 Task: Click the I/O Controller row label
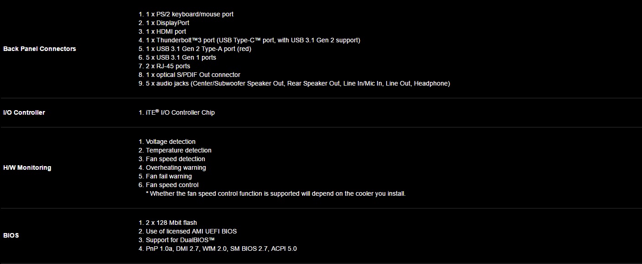click(24, 112)
